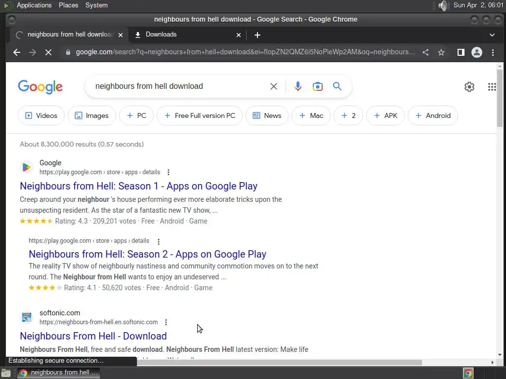Close the Downloads tab
The image size is (506, 379).
click(x=239, y=35)
